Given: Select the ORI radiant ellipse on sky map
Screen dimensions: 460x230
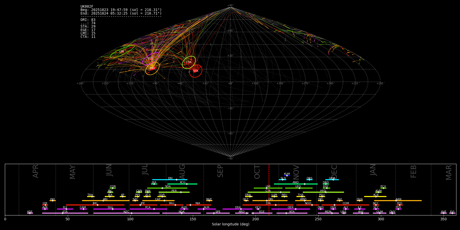Looking at the screenshot, I should [152, 68].
